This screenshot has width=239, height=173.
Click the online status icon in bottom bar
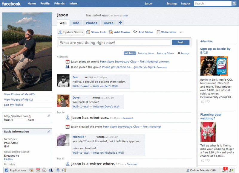[231, 170]
